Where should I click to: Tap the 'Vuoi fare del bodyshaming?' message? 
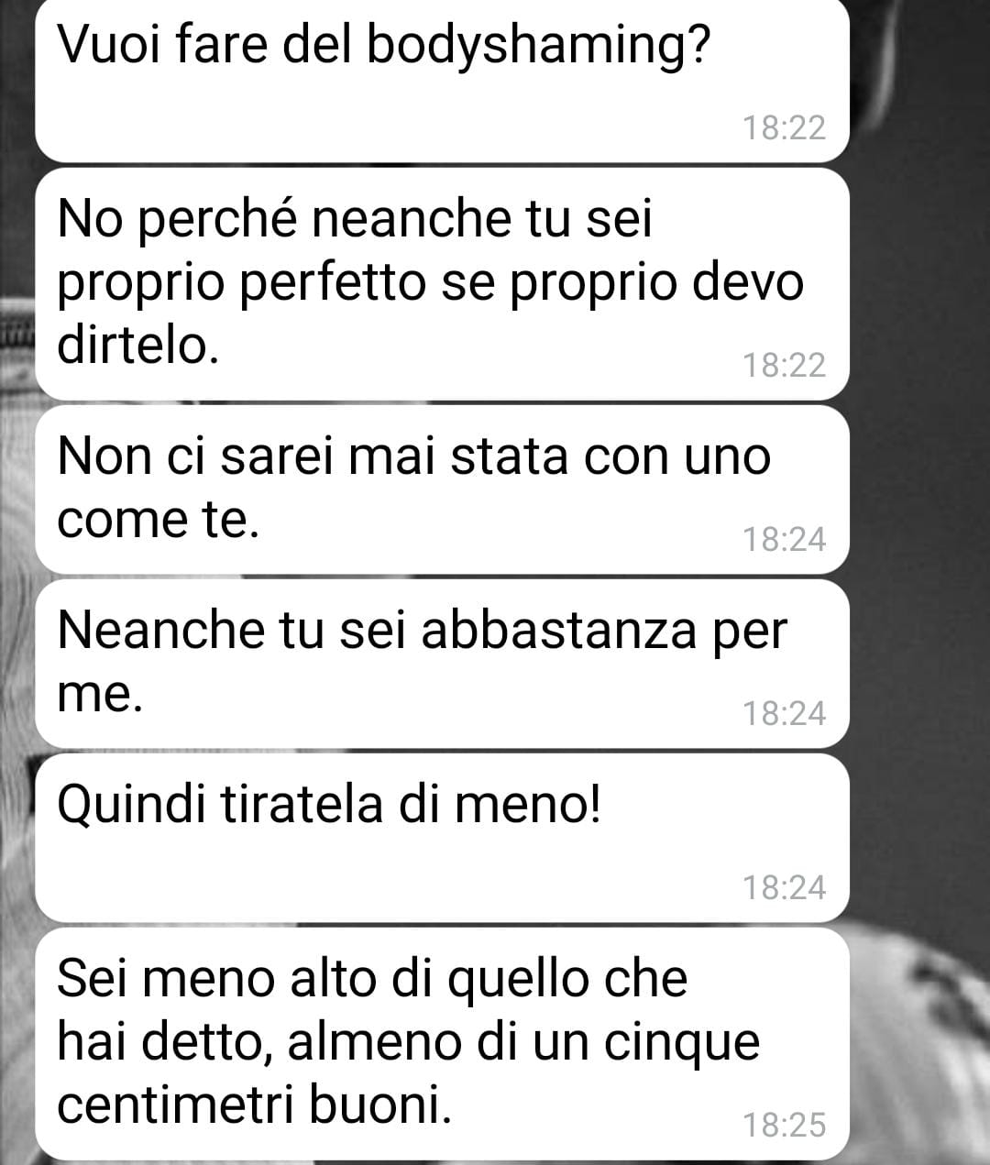442,81
